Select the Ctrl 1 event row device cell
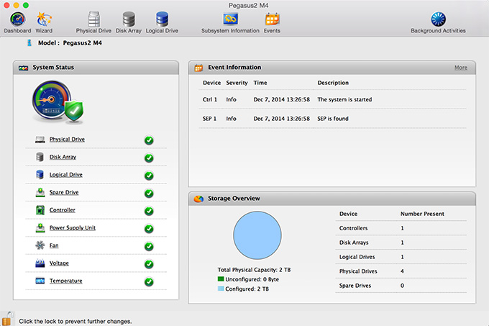 (210, 99)
